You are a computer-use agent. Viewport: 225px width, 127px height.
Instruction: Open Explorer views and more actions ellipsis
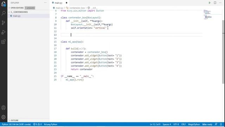click(x=45, y=2)
